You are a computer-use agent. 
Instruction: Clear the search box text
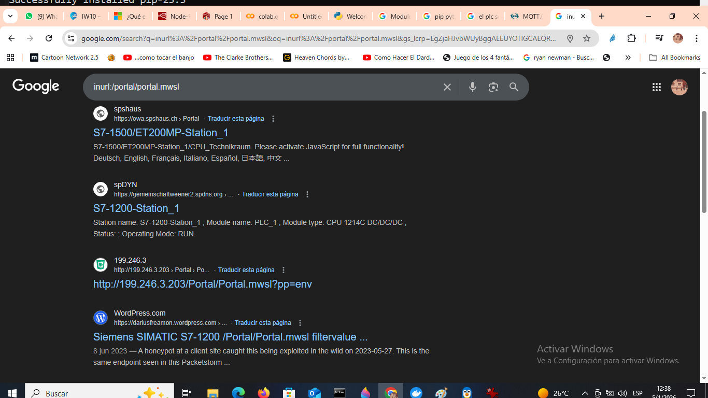(x=447, y=87)
